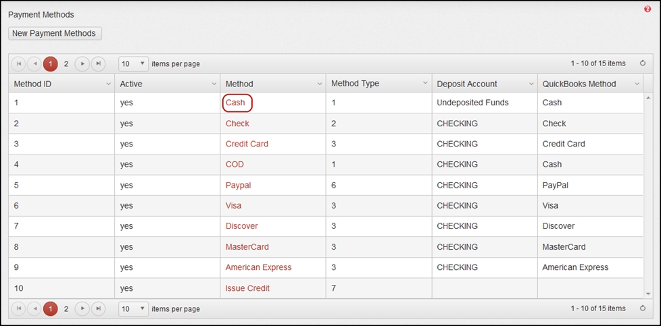Open the QuickBooks Method column filter dropdown
The width and height of the screenshot is (661, 326).
(637, 84)
